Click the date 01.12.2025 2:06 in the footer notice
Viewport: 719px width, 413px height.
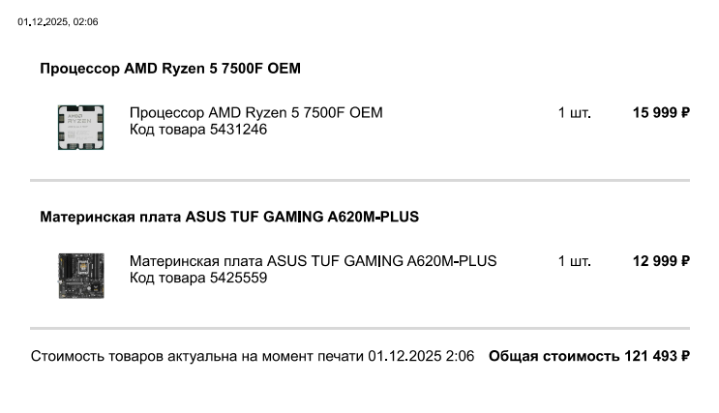click(421, 356)
